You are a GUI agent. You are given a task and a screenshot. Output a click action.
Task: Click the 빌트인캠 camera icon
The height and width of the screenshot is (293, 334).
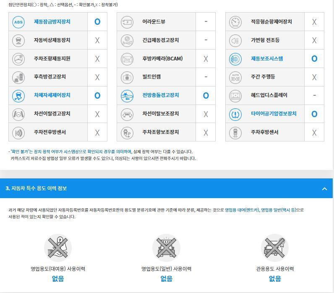pyautogui.click(x=127, y=77)
